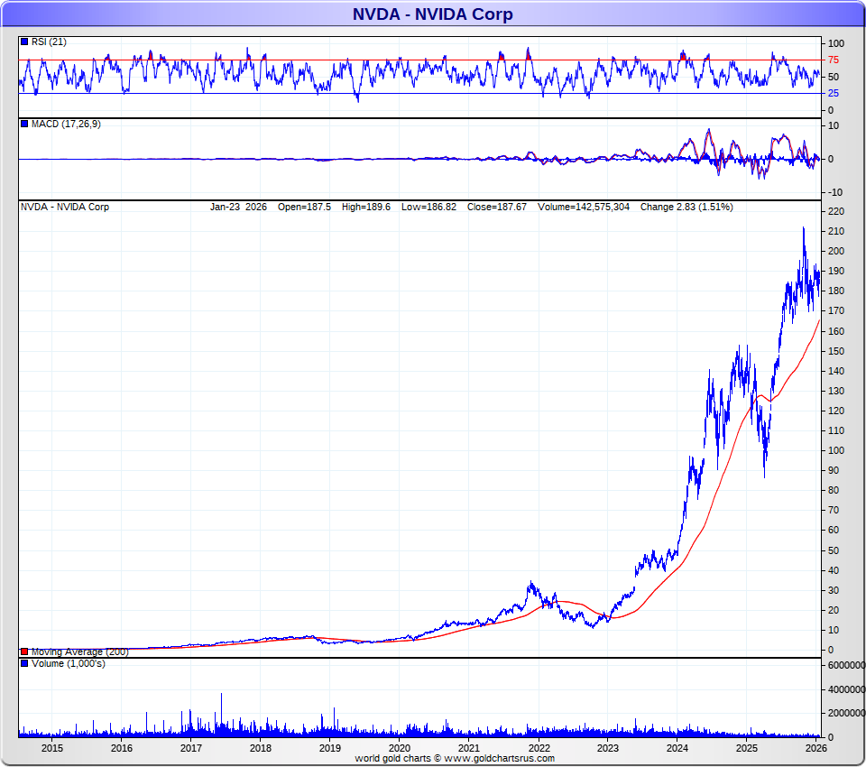Viewport: 866px width, 767px height.
Task: Click the "Volume (1,000's)" label
Action: [x=68, y=663]
